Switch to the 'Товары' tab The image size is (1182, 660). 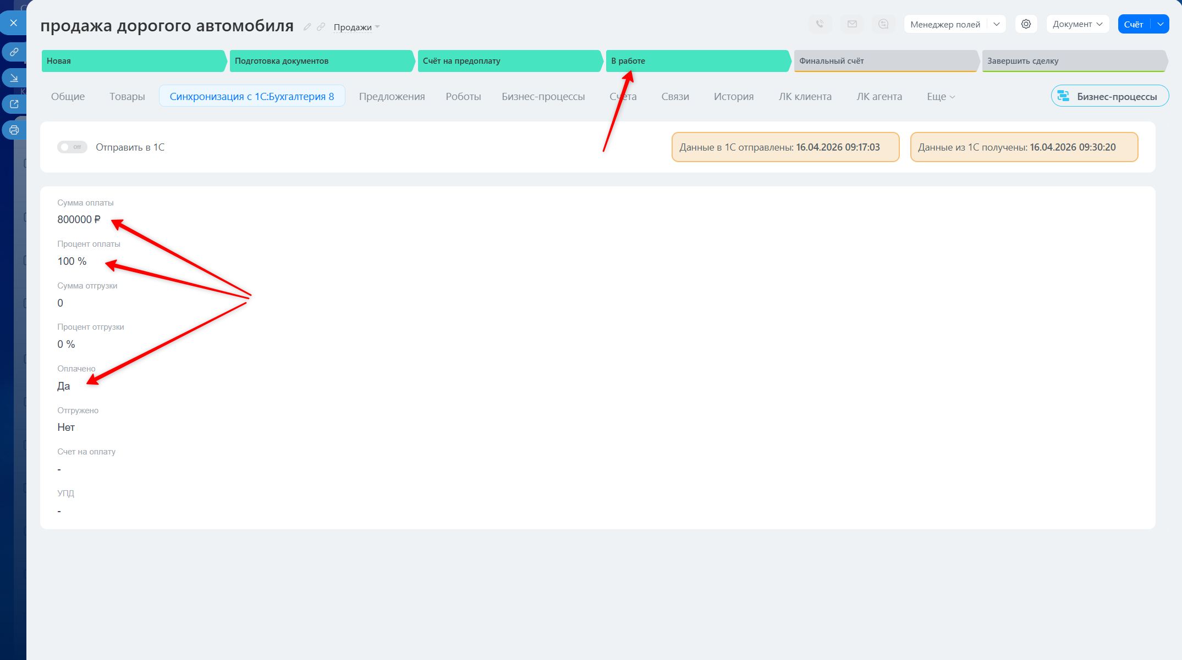point(127,97)
